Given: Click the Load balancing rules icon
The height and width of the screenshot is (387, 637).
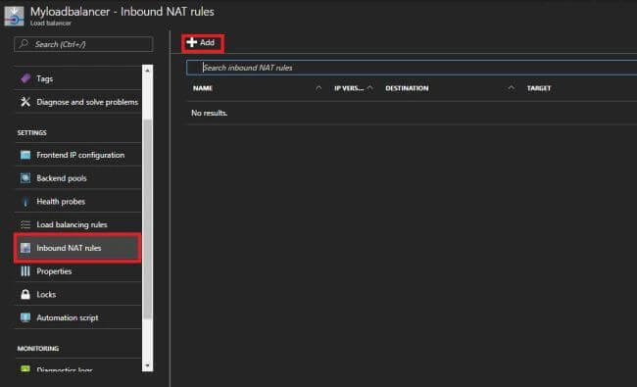Looking at the screenshot, I should (25, 224).
